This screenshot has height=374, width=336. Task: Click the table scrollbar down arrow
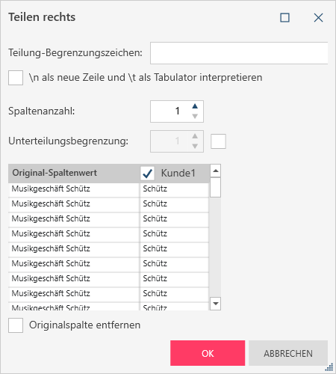pos(216,304)
